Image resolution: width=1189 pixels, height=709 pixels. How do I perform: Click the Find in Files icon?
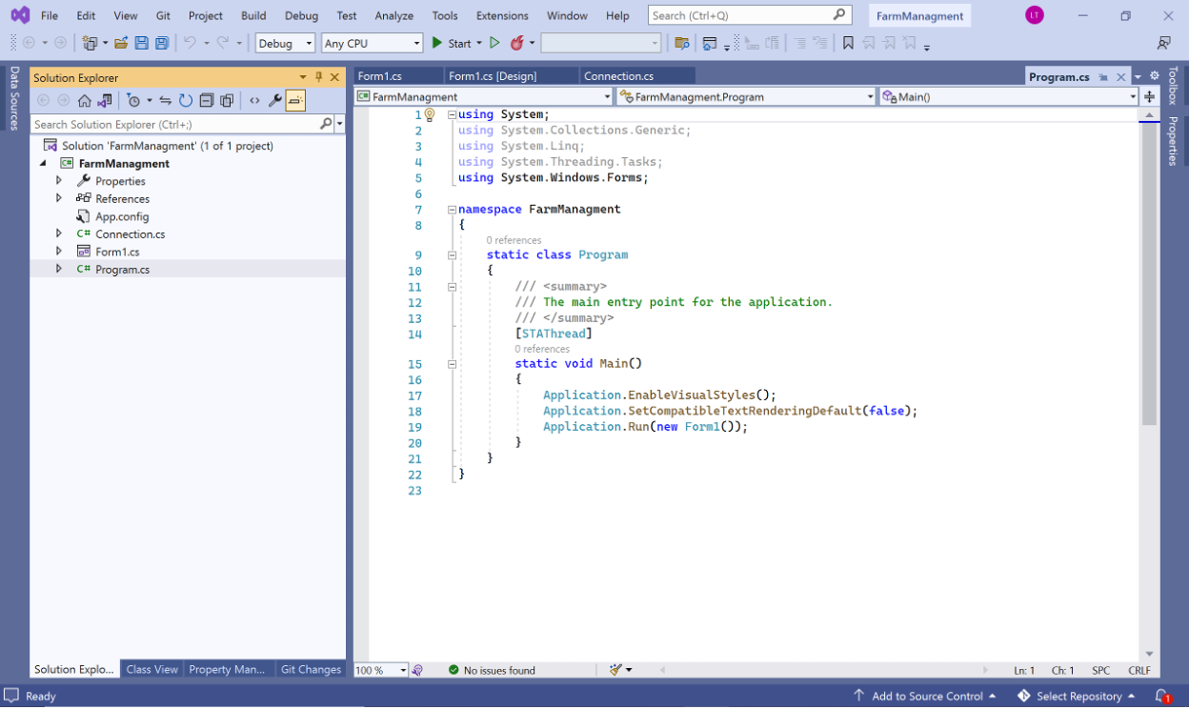681,43
